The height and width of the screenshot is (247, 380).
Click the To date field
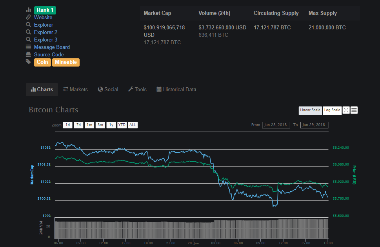coord(314,125)
